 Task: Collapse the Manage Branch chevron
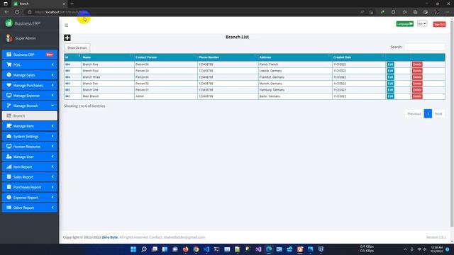click(52, 106)
